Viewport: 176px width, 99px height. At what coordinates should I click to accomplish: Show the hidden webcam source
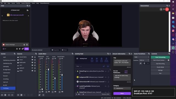click(32, 68)
